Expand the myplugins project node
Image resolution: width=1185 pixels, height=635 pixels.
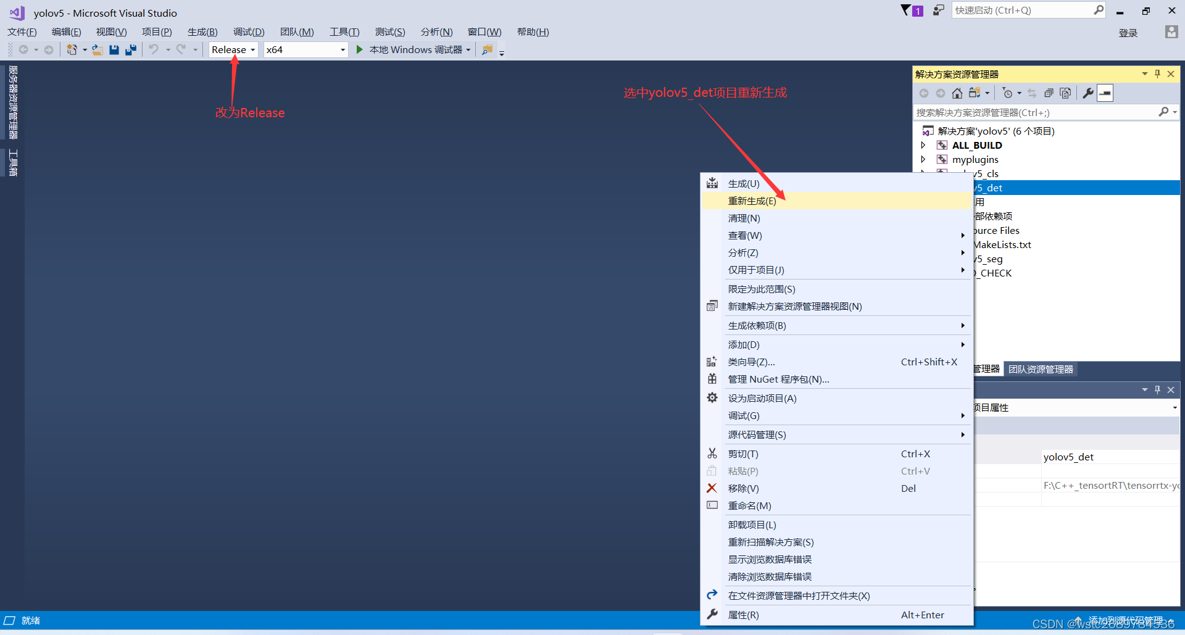923,159
